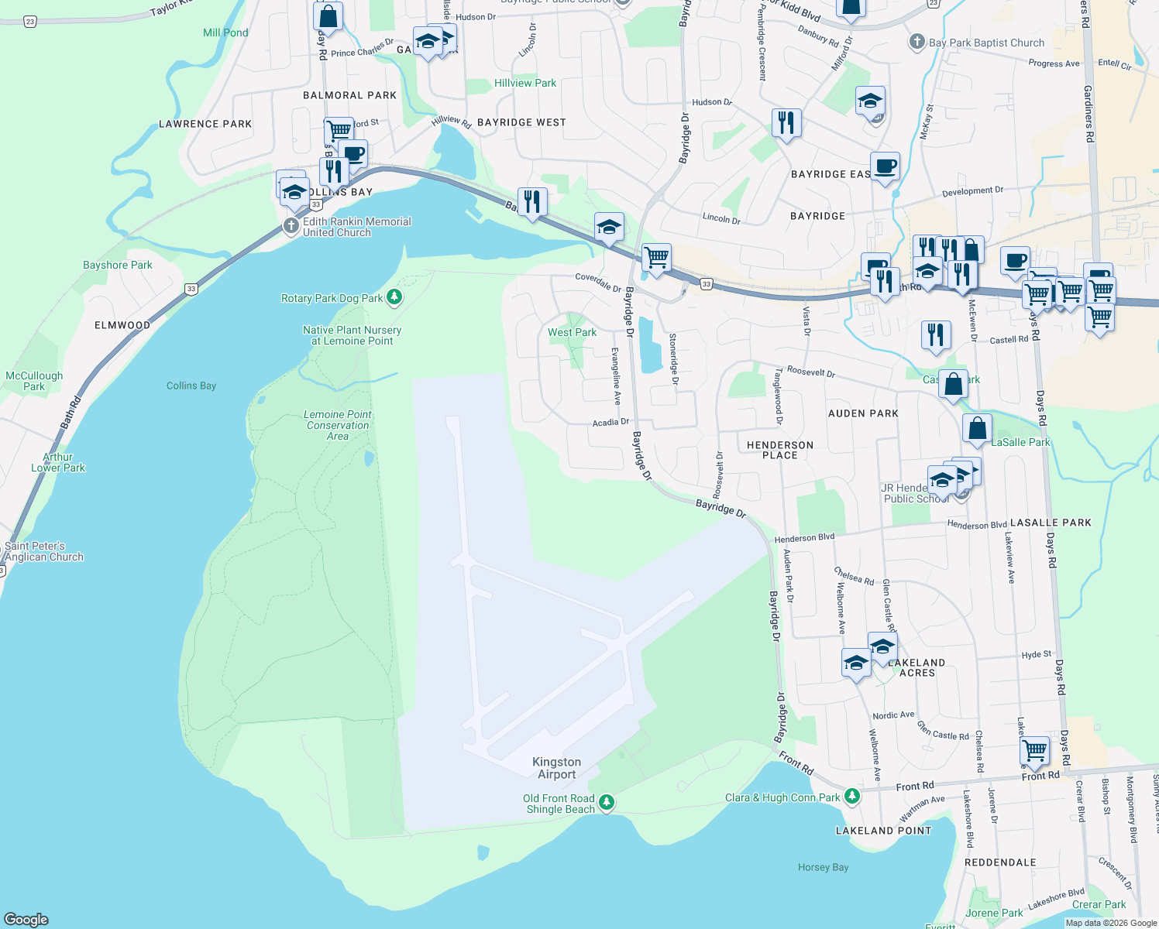
Task: Click the REDDENDALE neighbourhood label
Action: pyautogui.click(x=1000, y=862)
